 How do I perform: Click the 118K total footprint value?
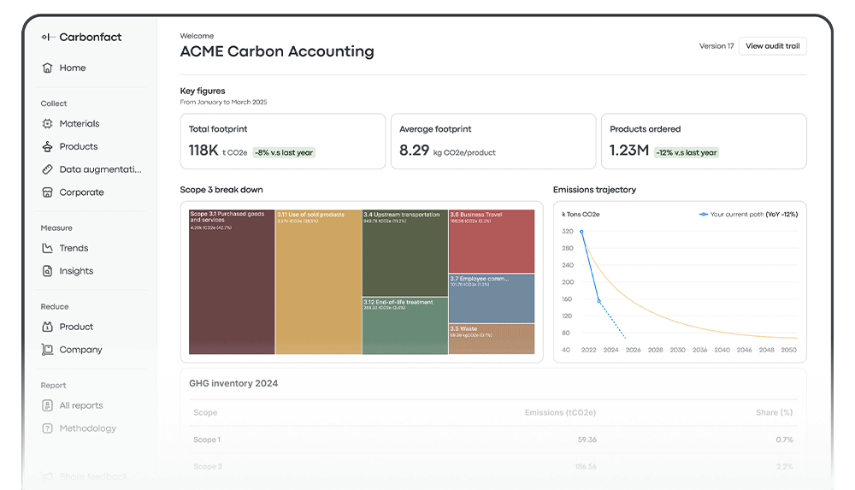click(x=203, y=150)
